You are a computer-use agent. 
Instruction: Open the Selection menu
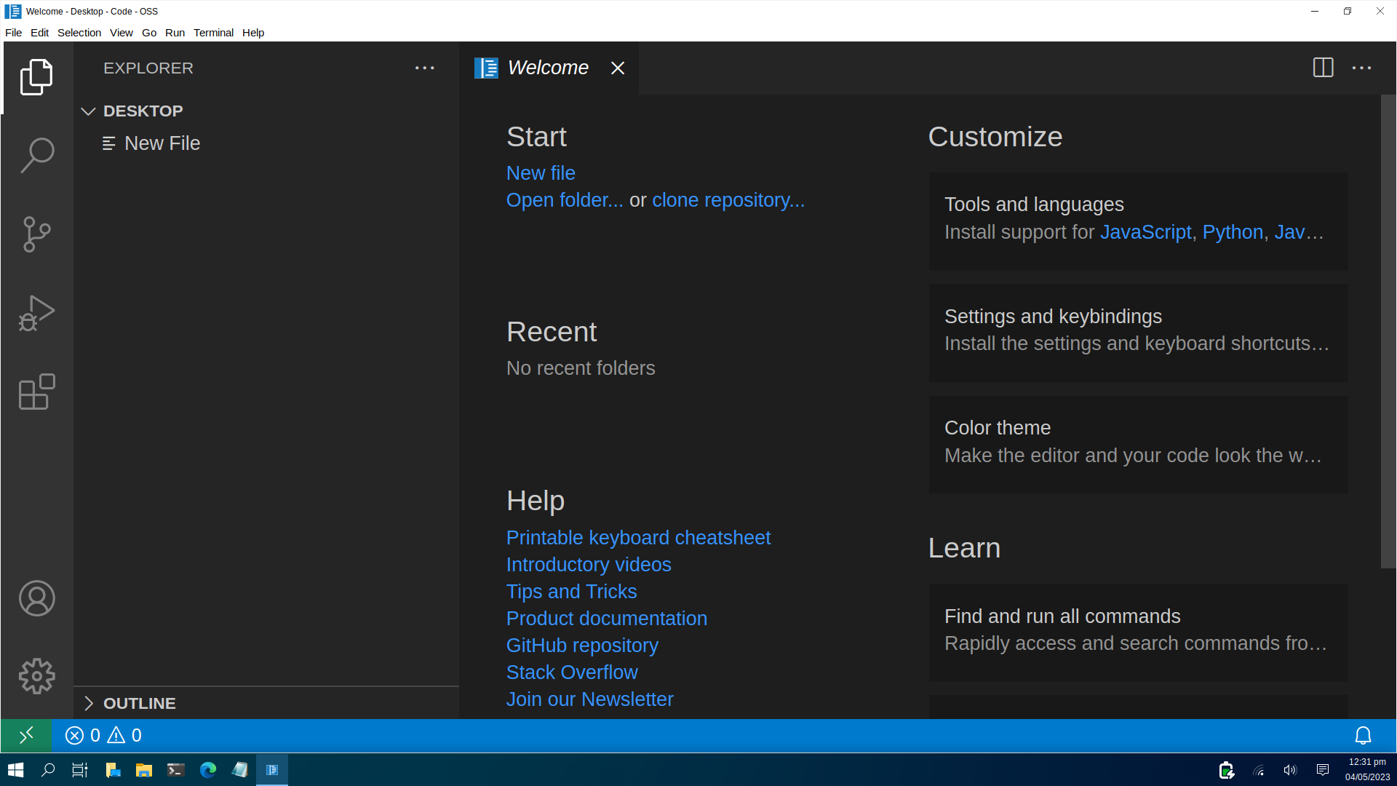pyautogui.click(x=79, y=33)
